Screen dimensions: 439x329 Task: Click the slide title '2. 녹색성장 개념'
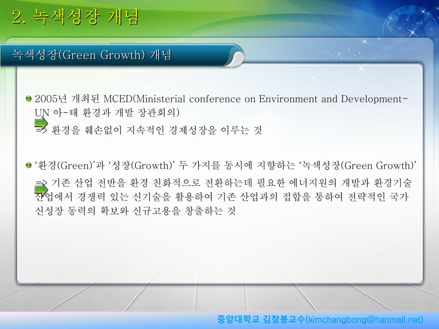(x=75, y=17)
